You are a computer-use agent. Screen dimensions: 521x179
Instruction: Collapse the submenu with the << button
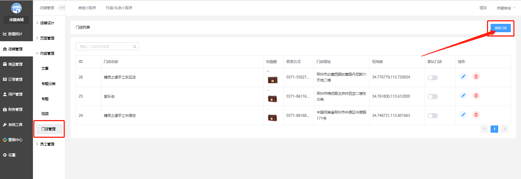point(62,8)
